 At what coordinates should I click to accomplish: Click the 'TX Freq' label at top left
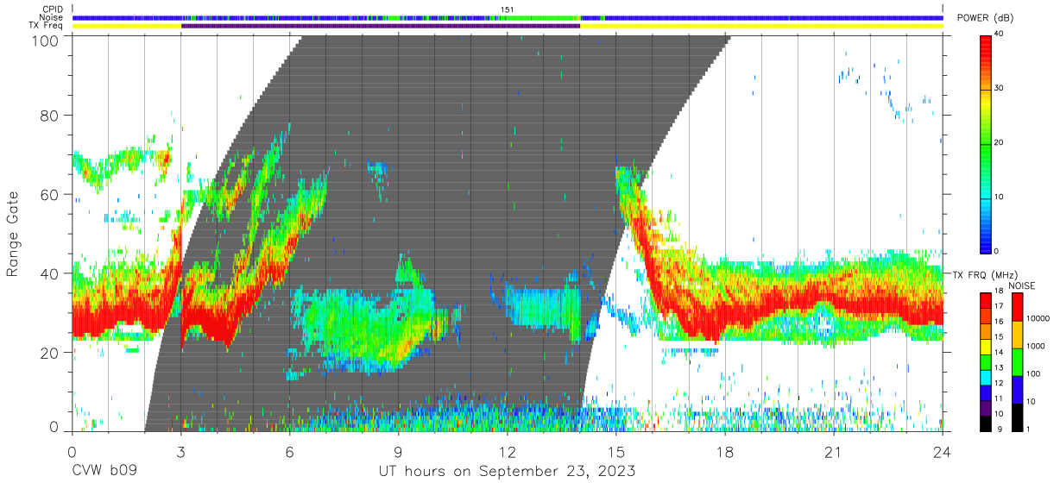coord(47,26)
